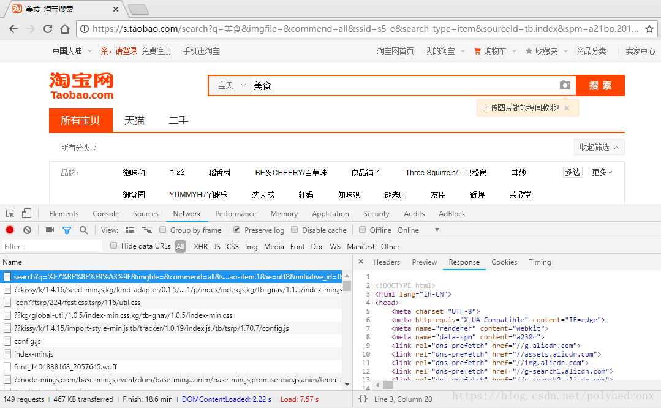Expand the 我的淘宝 dropdown

coord(445,51)
